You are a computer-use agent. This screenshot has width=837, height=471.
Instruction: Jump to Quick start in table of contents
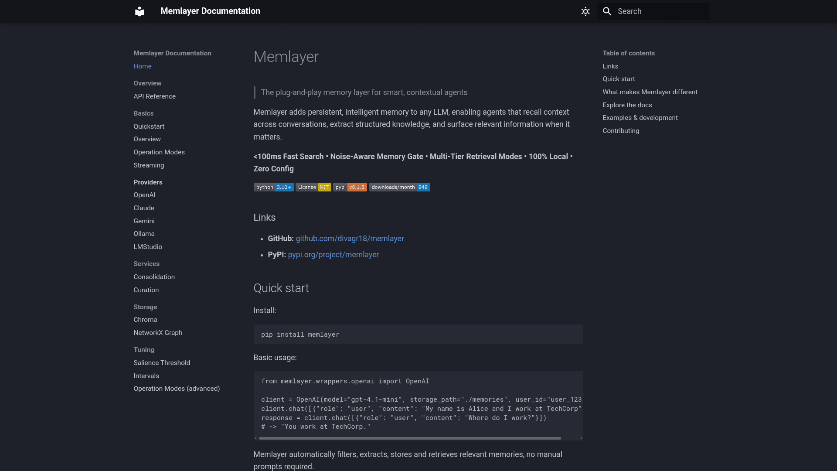[619, 79]
